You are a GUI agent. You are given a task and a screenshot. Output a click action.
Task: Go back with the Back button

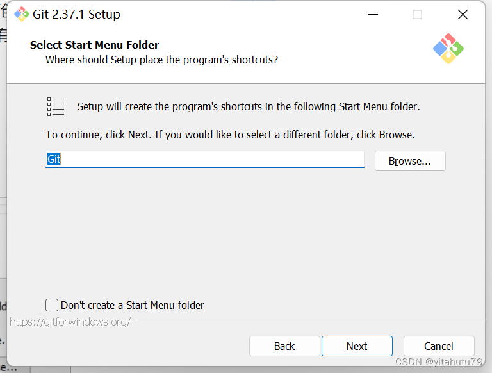(284, 346)
